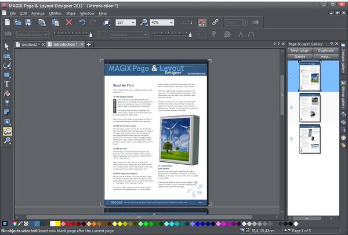Click the current fill color box at palette start

click(x=5, y=223)
